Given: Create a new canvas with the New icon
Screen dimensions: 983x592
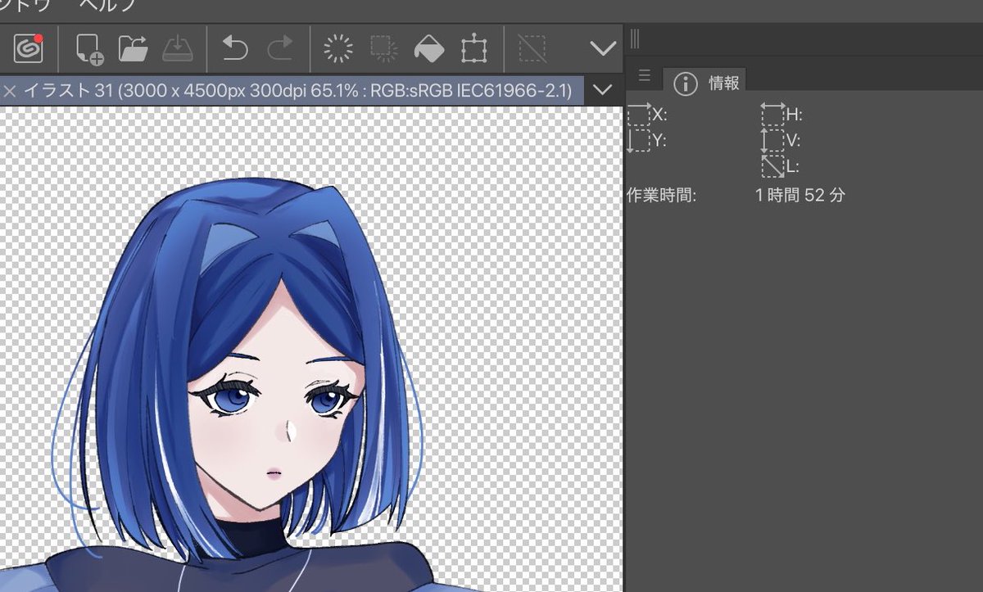Looking at the screenshot, I should [90, 47].
